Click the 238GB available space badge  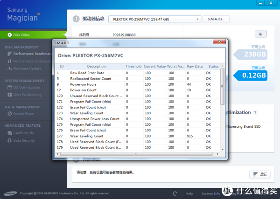(x=251, y=55)
